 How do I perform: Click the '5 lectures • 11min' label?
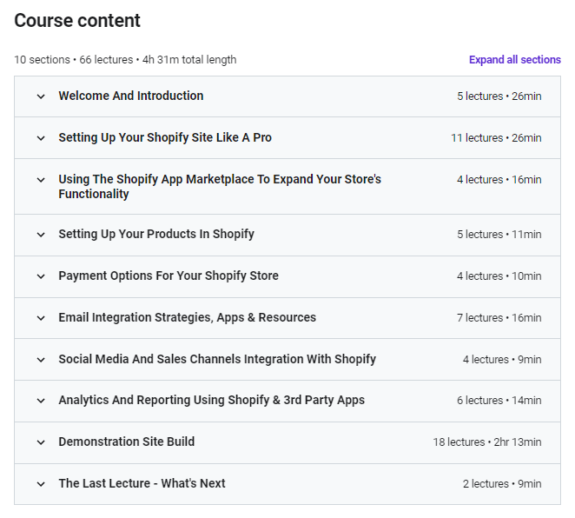click(499, 235)
